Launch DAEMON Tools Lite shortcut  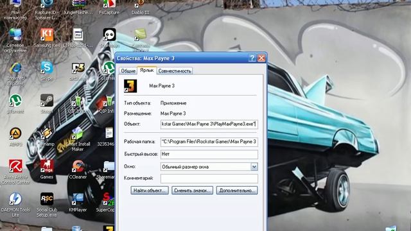coord(15,205)
